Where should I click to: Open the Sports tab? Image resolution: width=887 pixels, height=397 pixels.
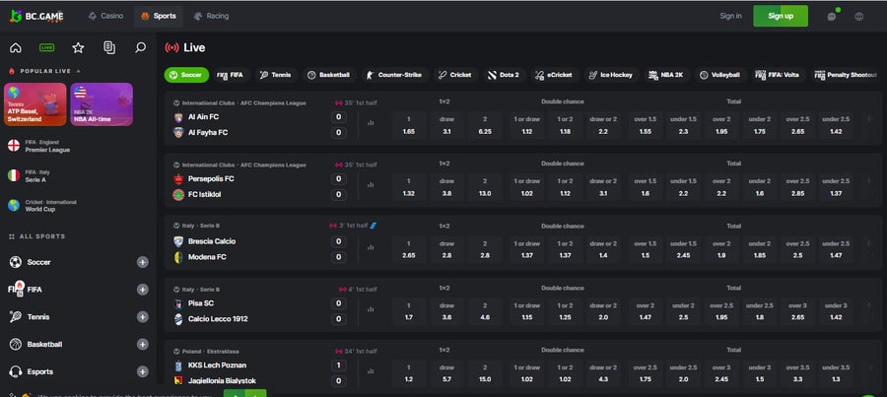(x=159, y=17)
